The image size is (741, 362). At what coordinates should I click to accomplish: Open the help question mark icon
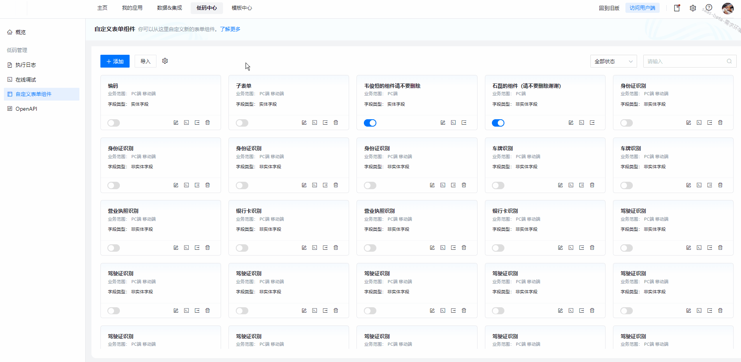[x=709, y=8]
